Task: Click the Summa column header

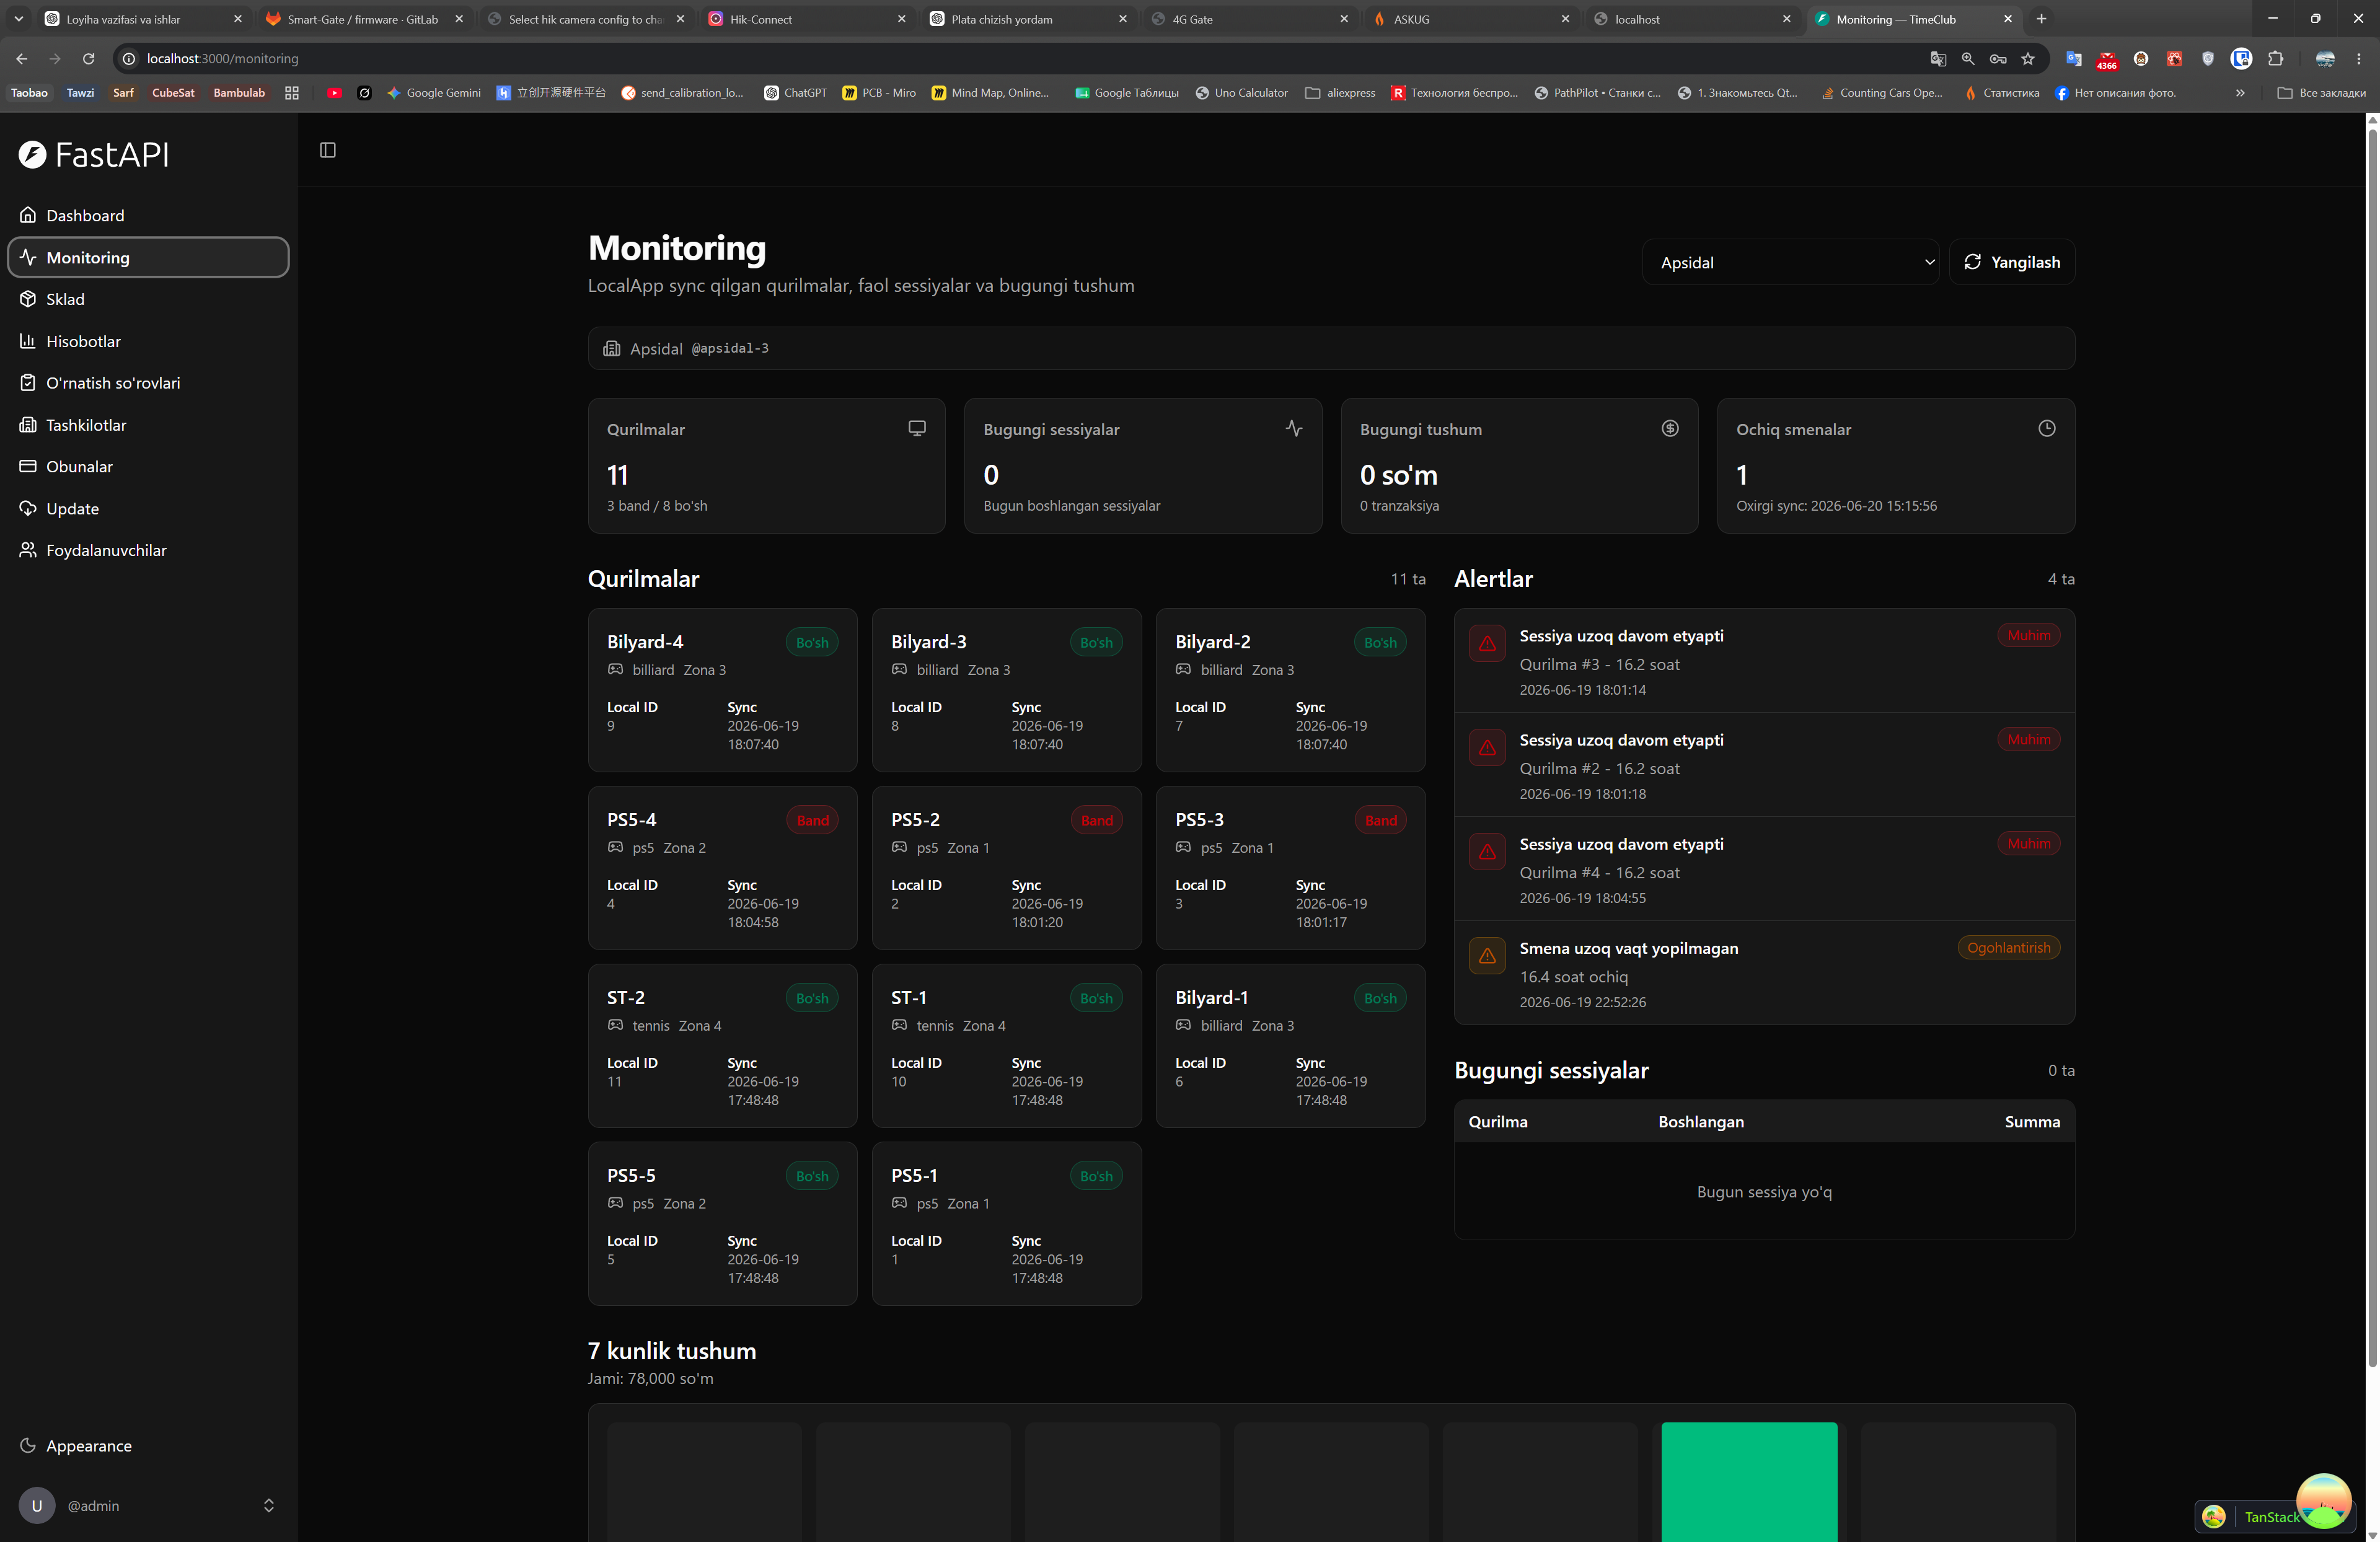Action: (x=2032, y=1122)
